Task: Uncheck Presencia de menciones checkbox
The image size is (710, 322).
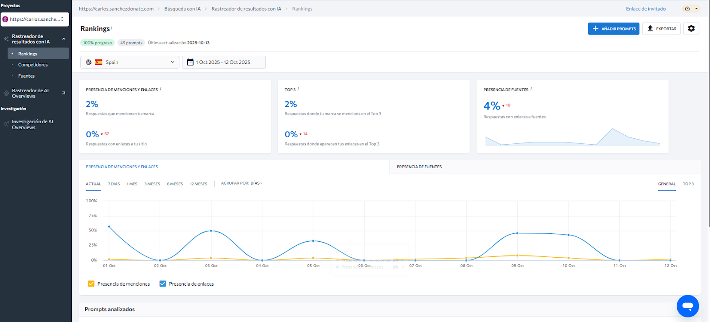Action: point(91,284)
